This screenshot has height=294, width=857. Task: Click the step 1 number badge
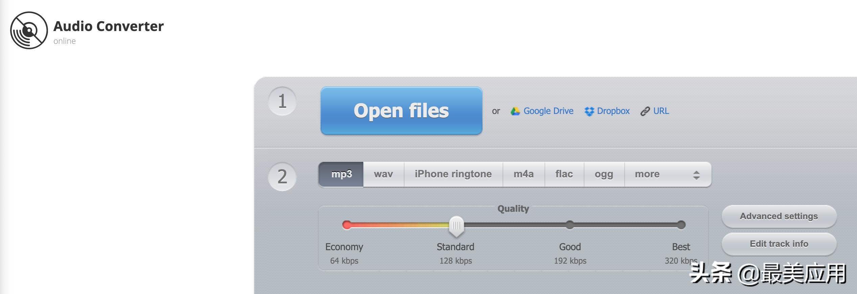(x=282, y=101)
